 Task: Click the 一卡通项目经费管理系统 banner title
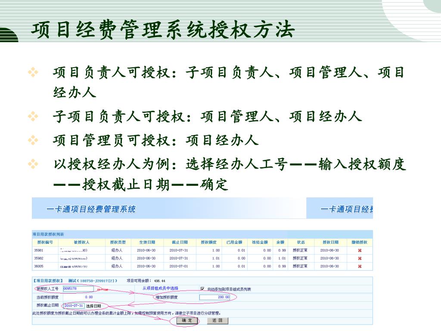click(91, 209)
